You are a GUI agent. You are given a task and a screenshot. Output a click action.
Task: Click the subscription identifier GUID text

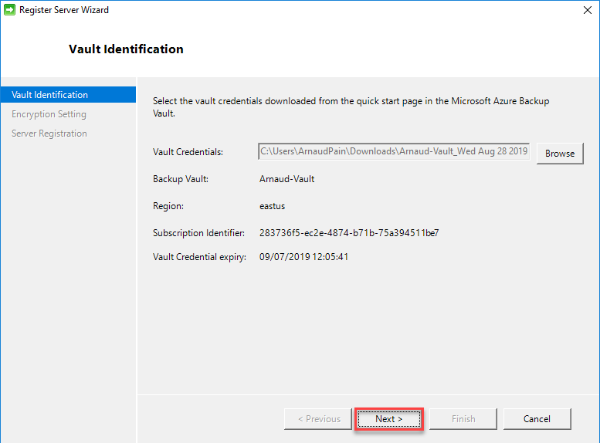349,232
